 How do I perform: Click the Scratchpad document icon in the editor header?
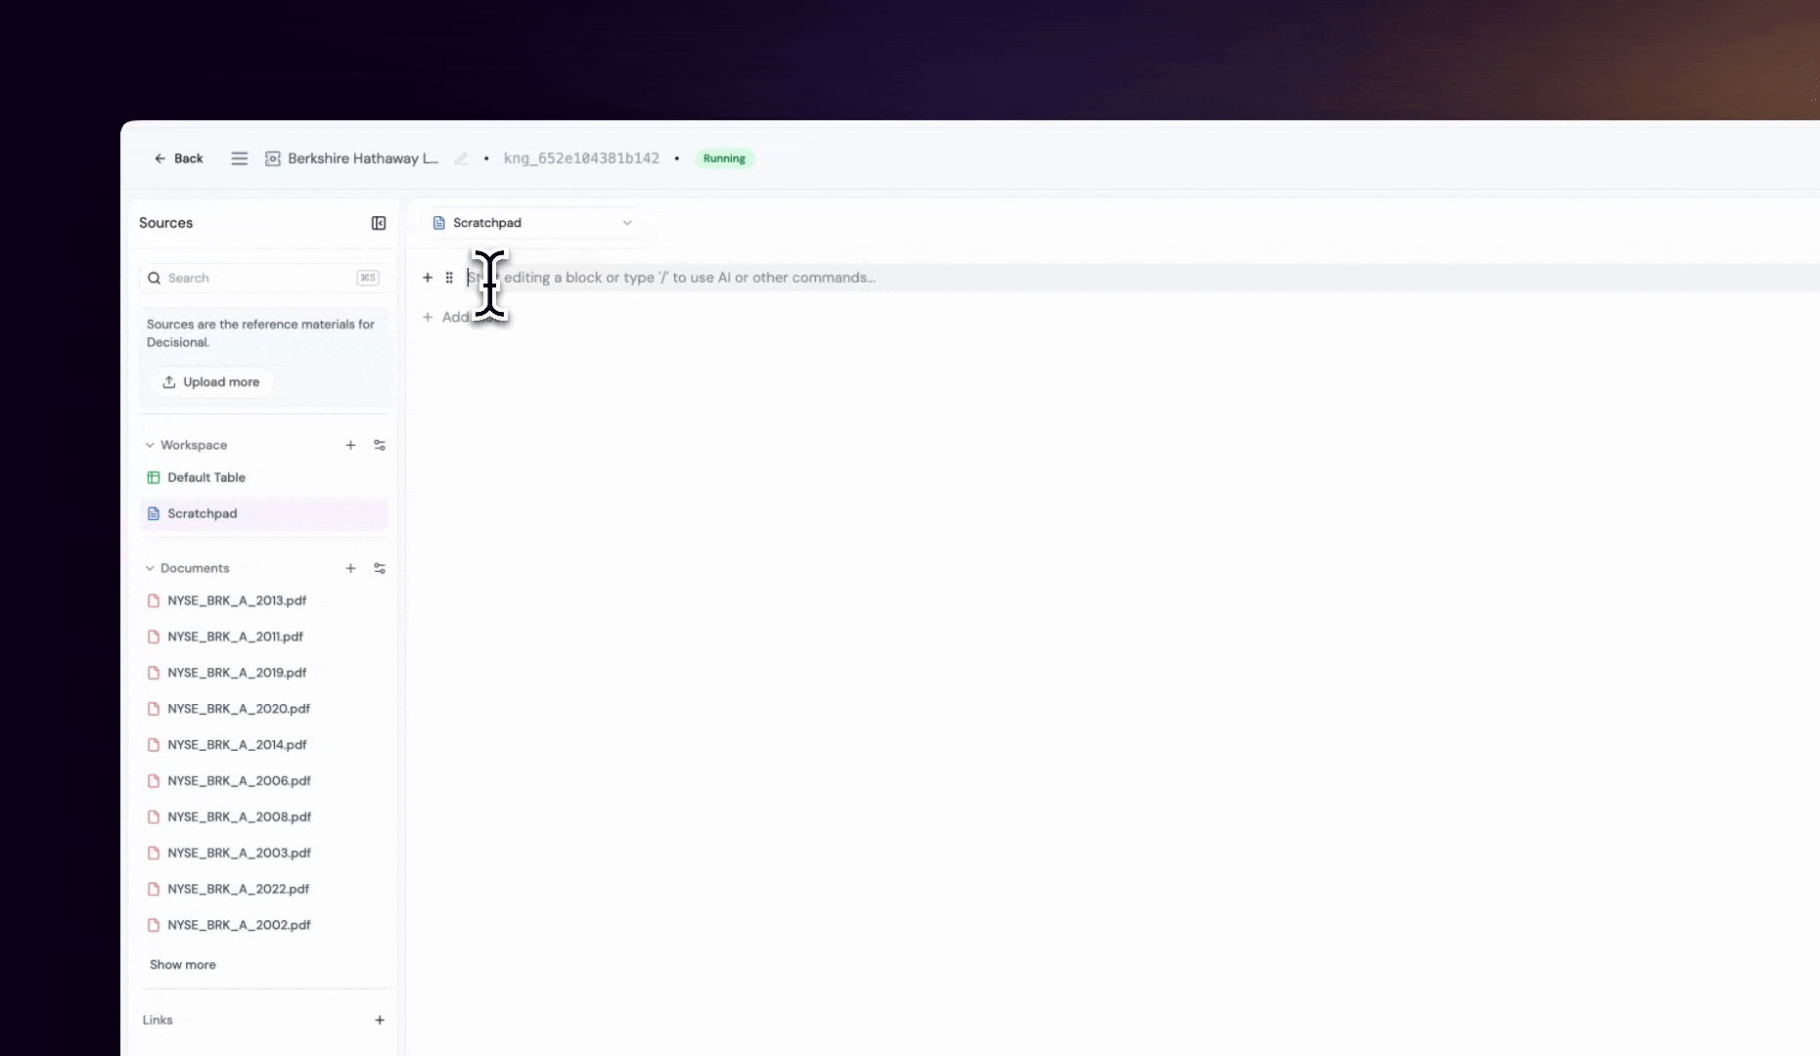(x=438, y=222)
